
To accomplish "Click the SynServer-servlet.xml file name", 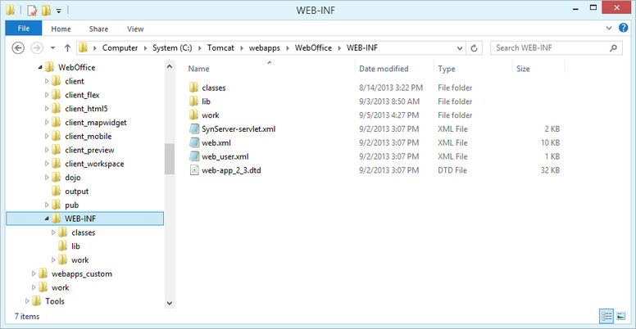I will [x=238, y=128].
